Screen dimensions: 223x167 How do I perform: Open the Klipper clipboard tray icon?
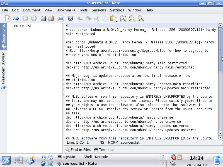(x=179, y=157)
